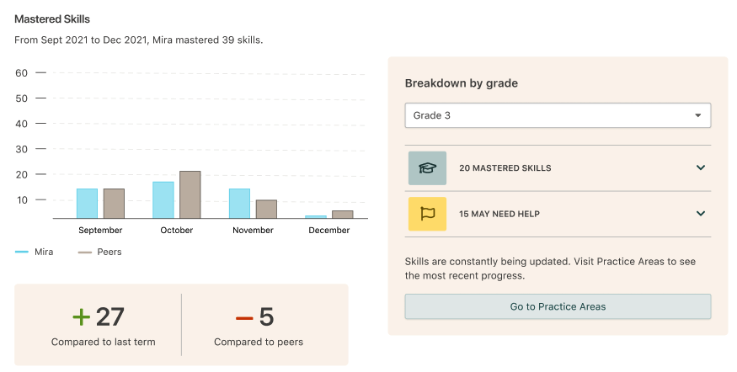737x372 pixels.
Task: Expand the 15 May Need Help chevron
Action: pos(700,214)
